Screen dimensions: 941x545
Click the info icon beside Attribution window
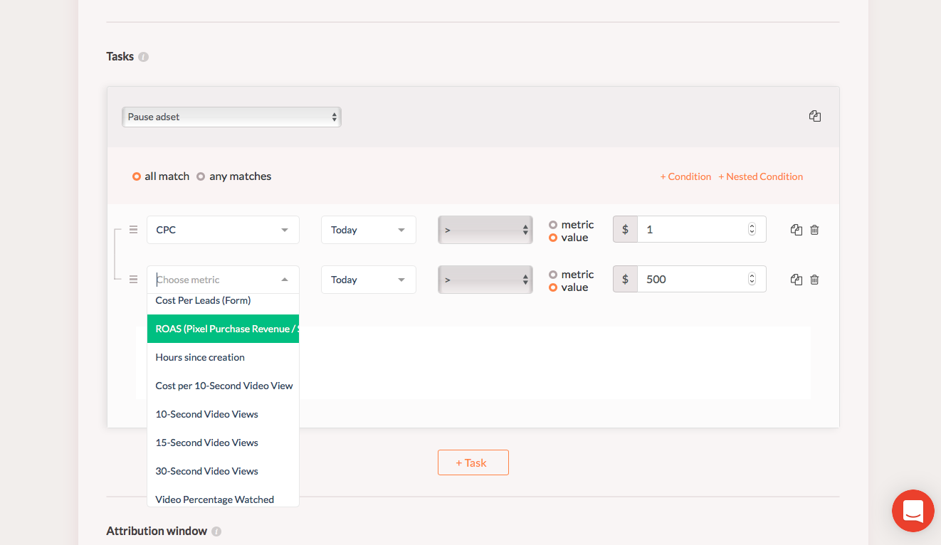coord(216,531)
